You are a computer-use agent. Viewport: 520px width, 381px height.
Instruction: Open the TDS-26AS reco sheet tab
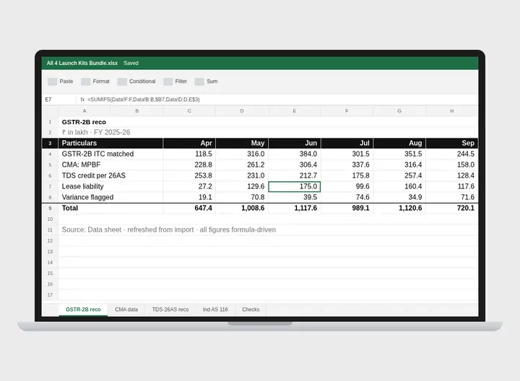[170, 310]
